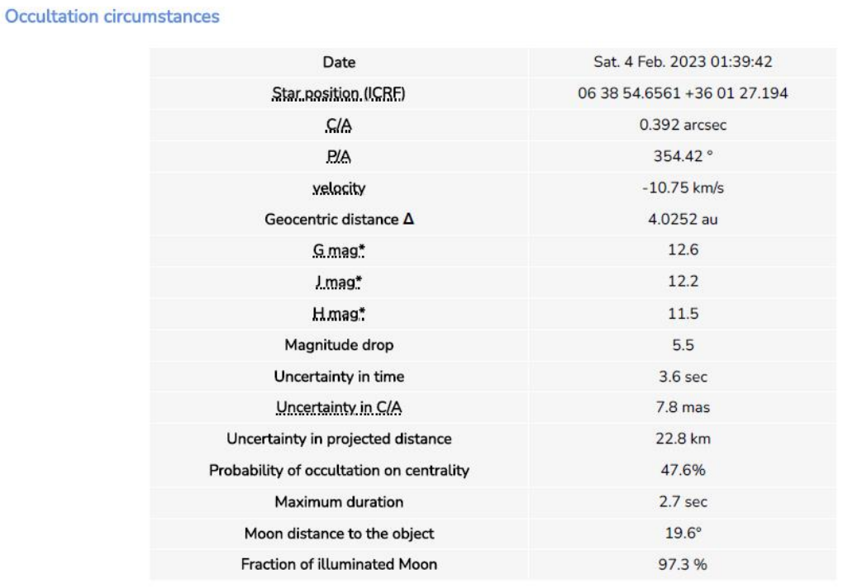Click the Star position (ICRF) label
Screen dimensions: 843x588
[339, 93]
